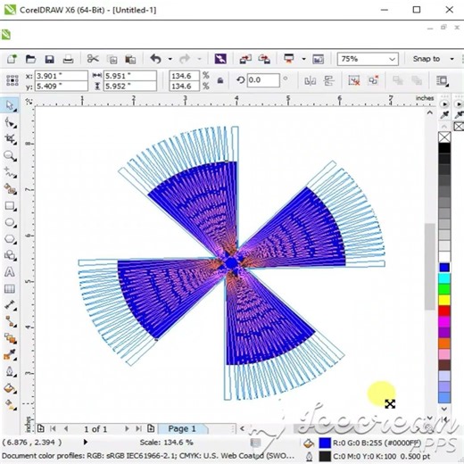This screenshot has height=464, width=464.
Task: Select the Page 1 tab
Action: pyautogui.click(x=182, y=428)
